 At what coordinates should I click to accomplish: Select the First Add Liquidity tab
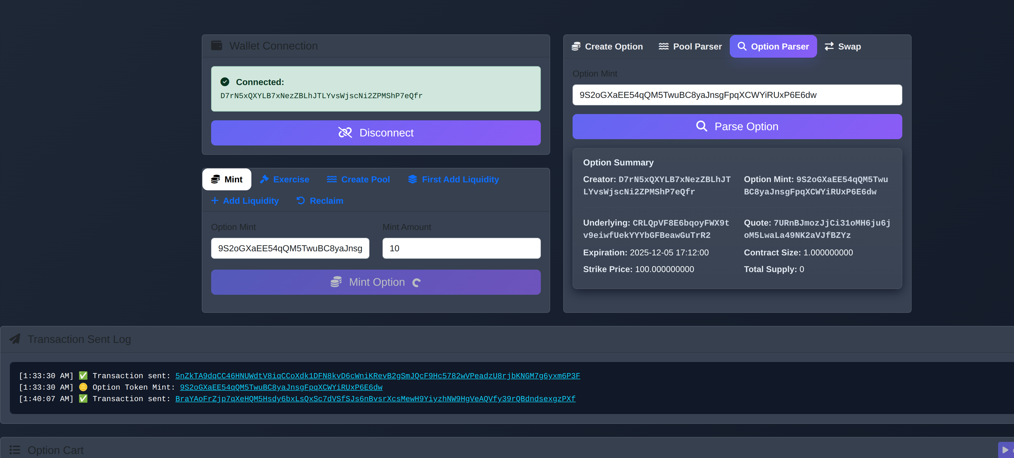pyautogui.click(x=453, y=179)
